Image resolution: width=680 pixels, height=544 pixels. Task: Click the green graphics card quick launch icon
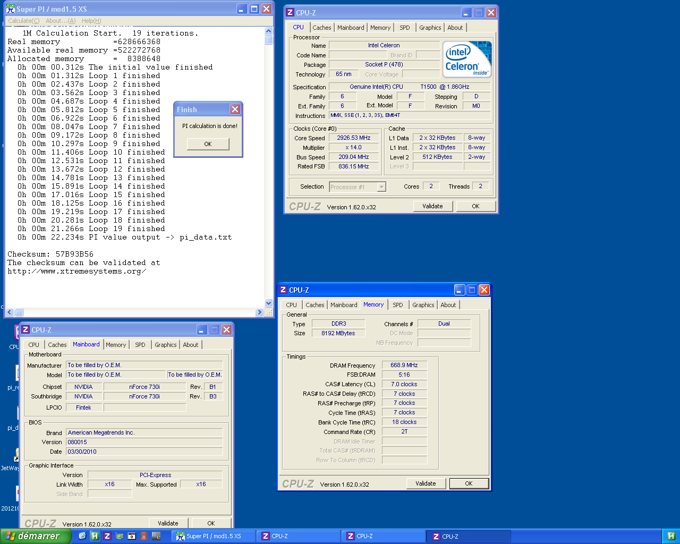point(120,536)
